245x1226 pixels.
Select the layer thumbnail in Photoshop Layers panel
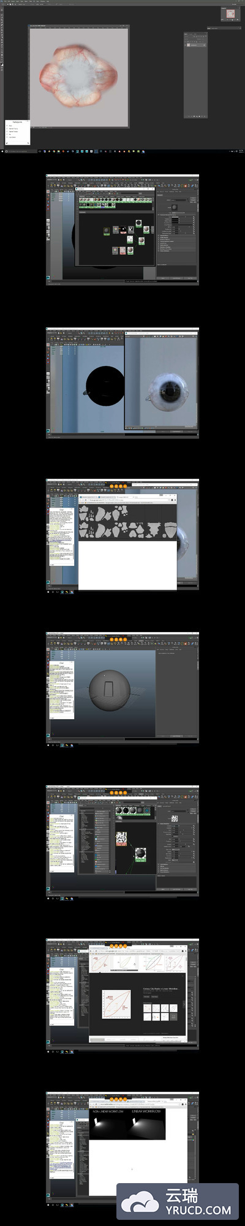[189, 45]
